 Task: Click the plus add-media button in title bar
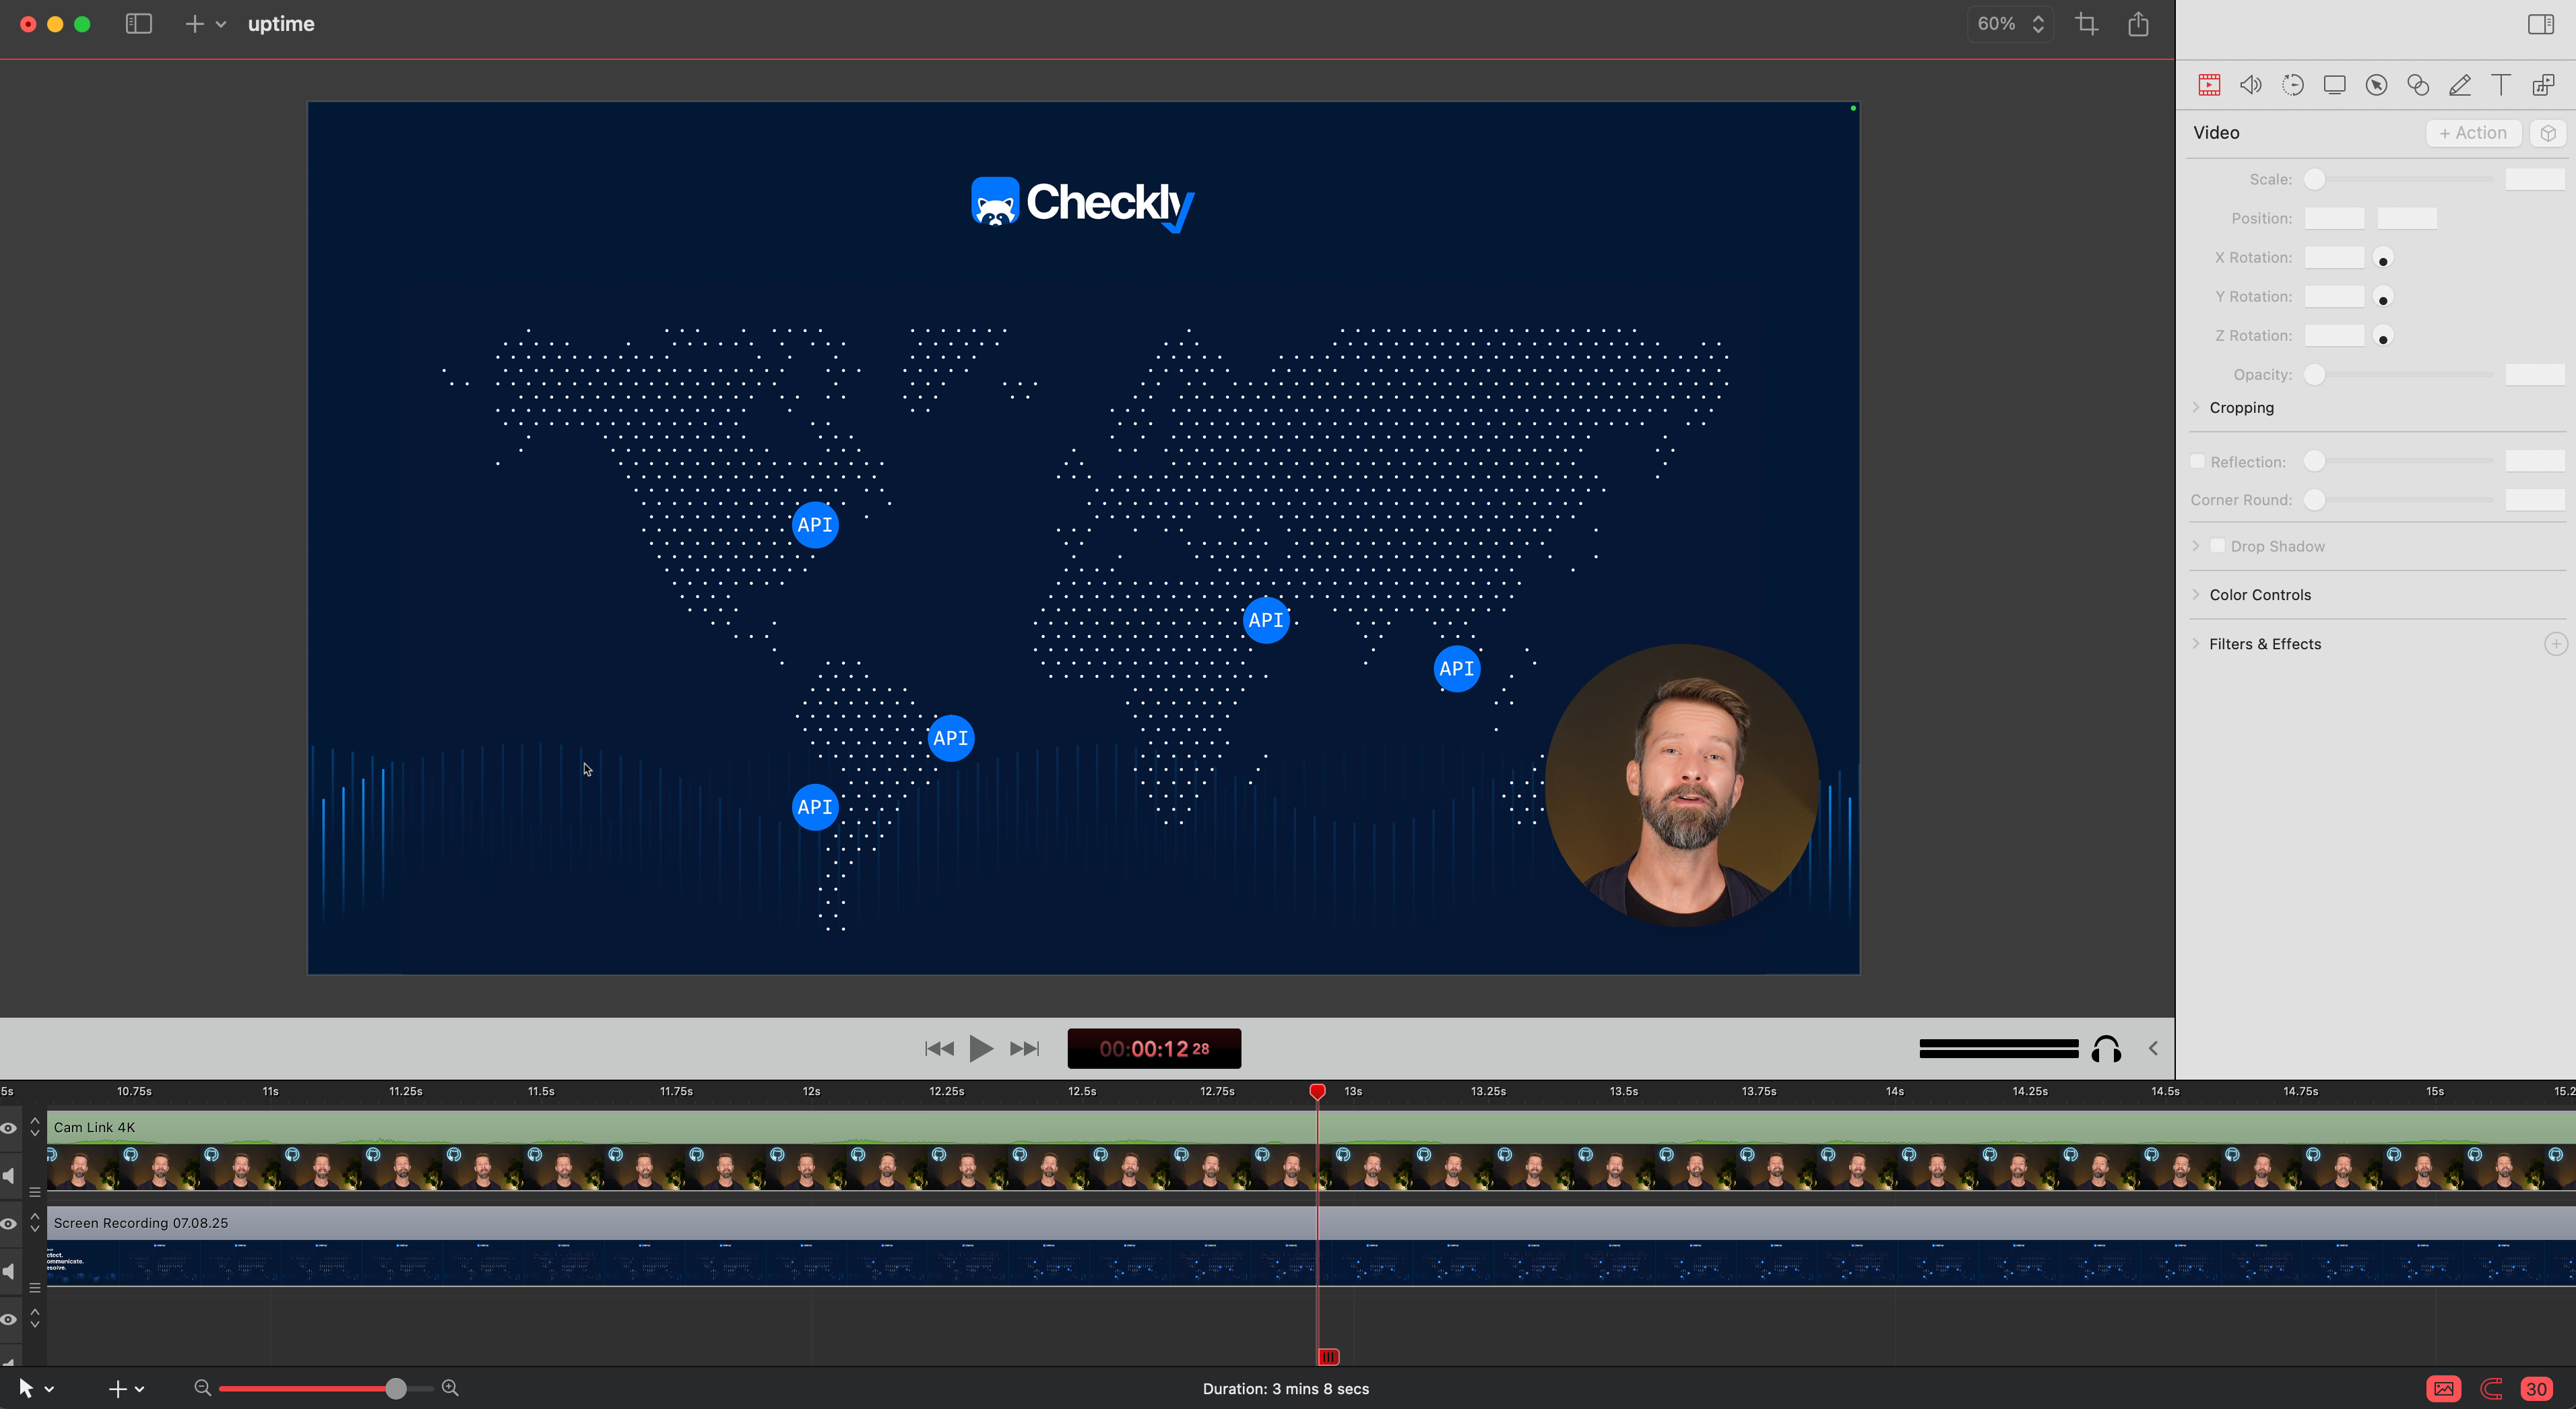[x=194, y=24]
